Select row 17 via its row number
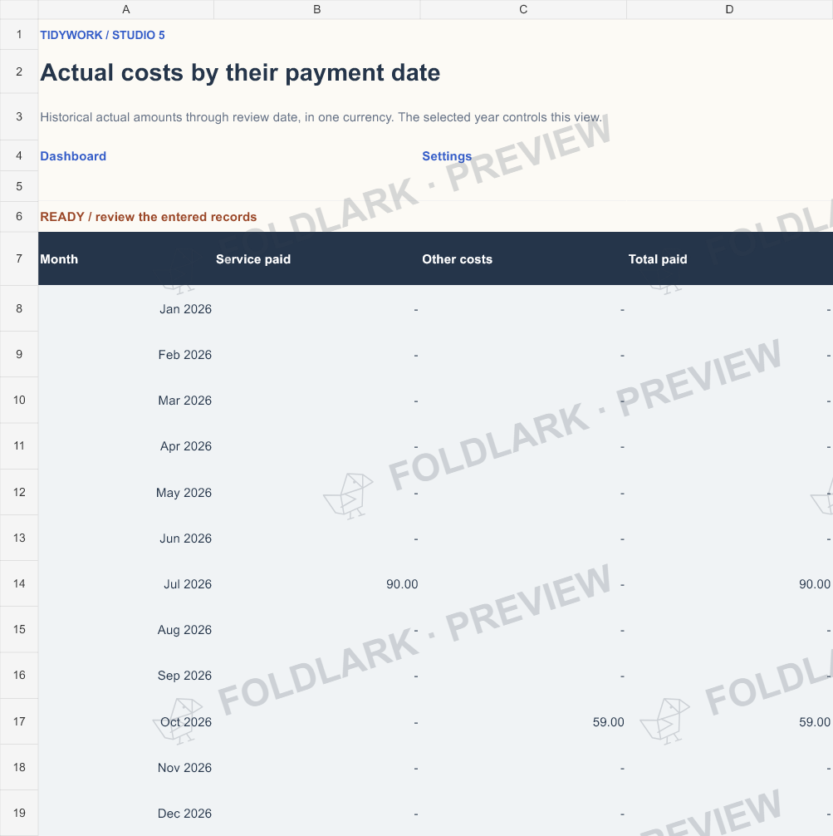The height and width of the screenshot is (836, 833). 19,721
